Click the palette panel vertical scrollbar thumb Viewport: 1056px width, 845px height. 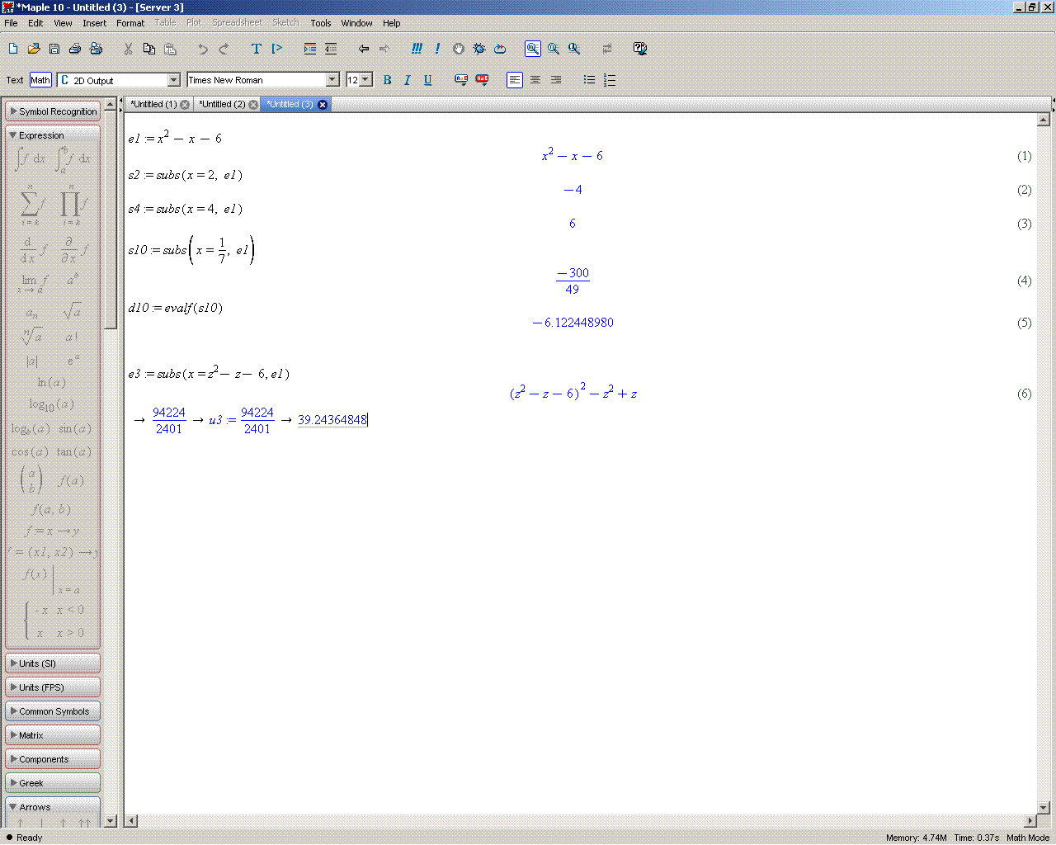[111, 223]
